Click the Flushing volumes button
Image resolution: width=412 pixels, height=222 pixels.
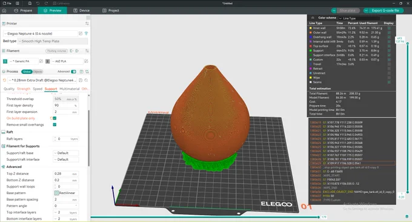point(57,51)
